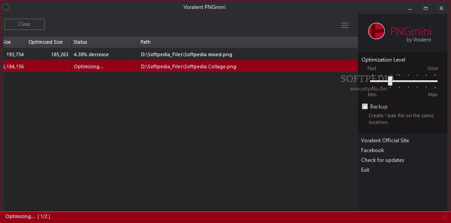Sort by Status column header
451x223 pixels.
point(105,42)
